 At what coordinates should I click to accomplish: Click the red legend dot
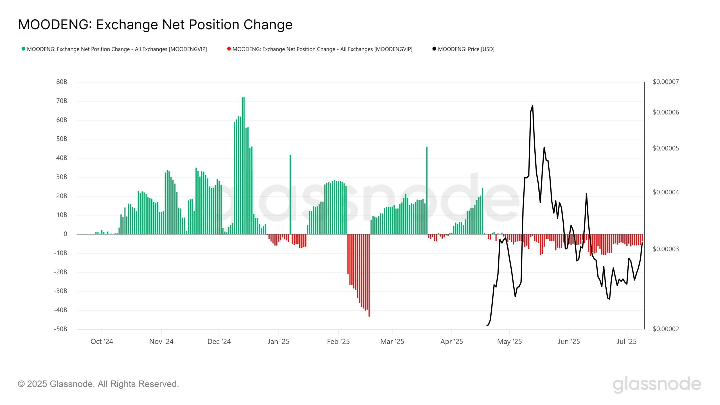[229, 49]
